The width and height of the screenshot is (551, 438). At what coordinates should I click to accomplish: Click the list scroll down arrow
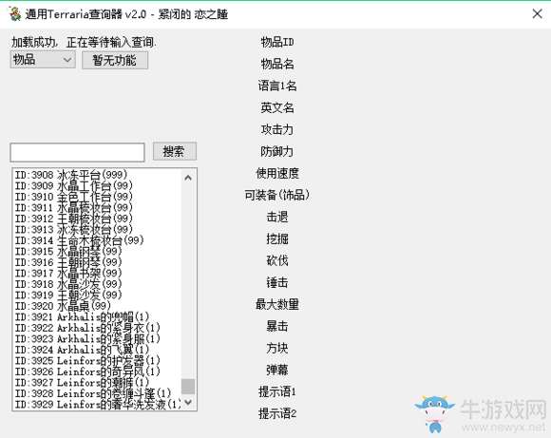(188, 403)
